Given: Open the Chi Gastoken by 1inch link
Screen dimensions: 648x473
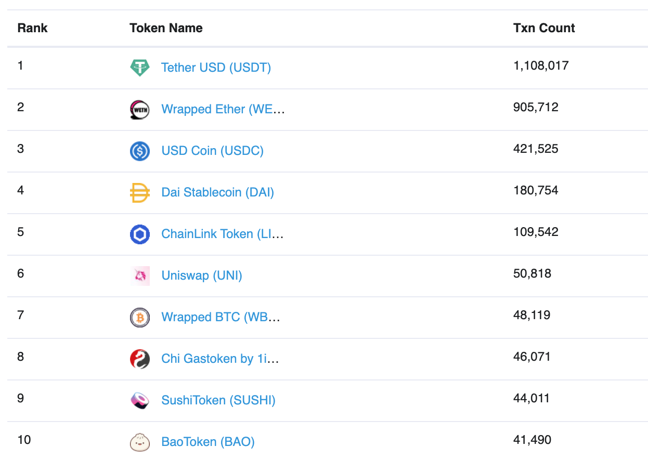Looking at the screenshot, I should click(x=220, y=359).
